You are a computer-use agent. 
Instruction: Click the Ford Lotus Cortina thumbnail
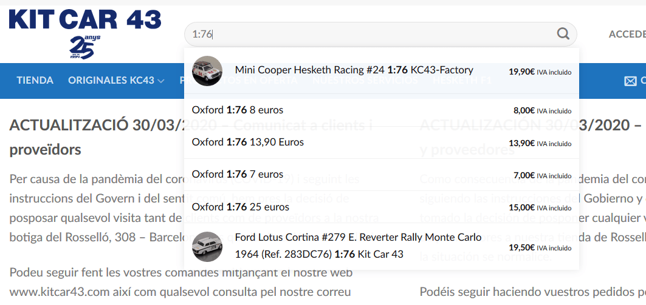(207, 247)
